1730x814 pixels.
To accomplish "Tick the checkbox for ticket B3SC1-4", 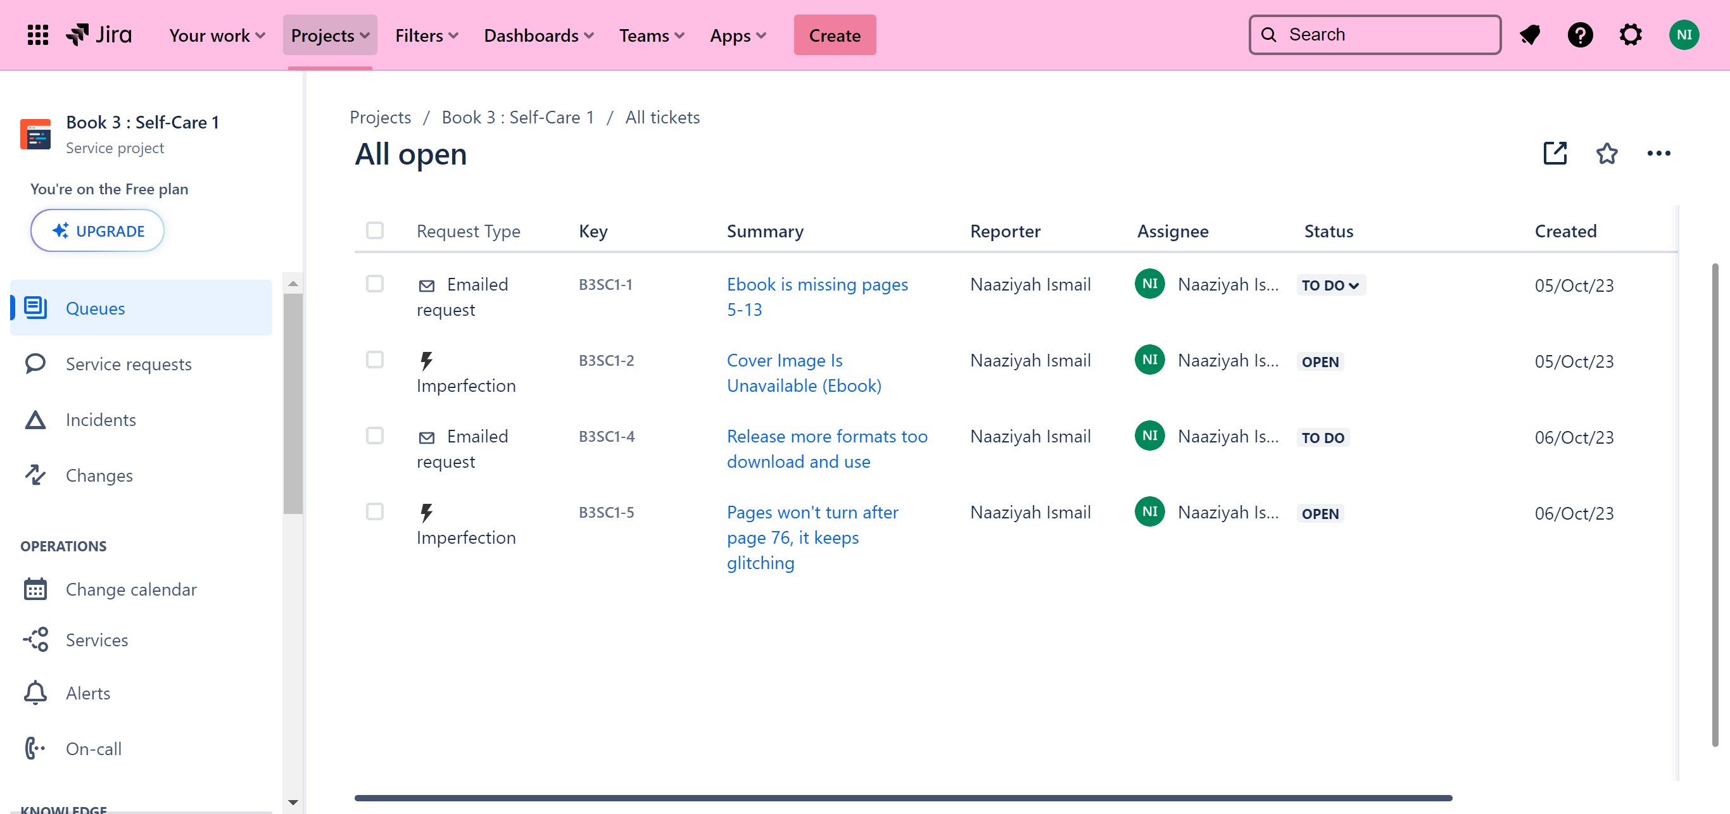I will 375,436.
